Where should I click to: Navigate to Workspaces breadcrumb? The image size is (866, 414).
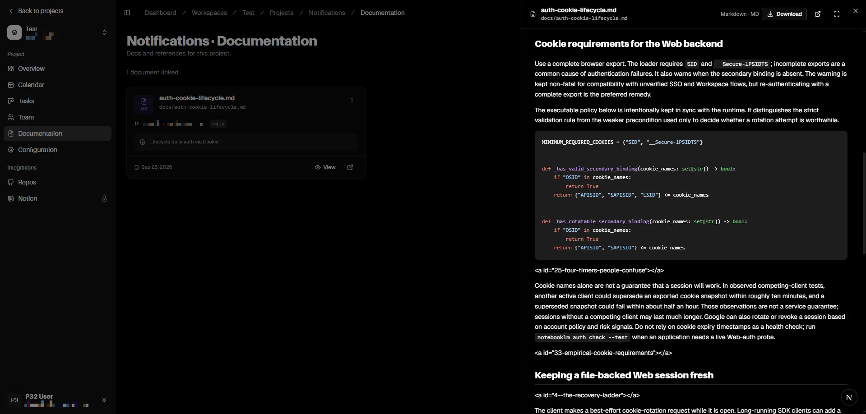(209, 13)
